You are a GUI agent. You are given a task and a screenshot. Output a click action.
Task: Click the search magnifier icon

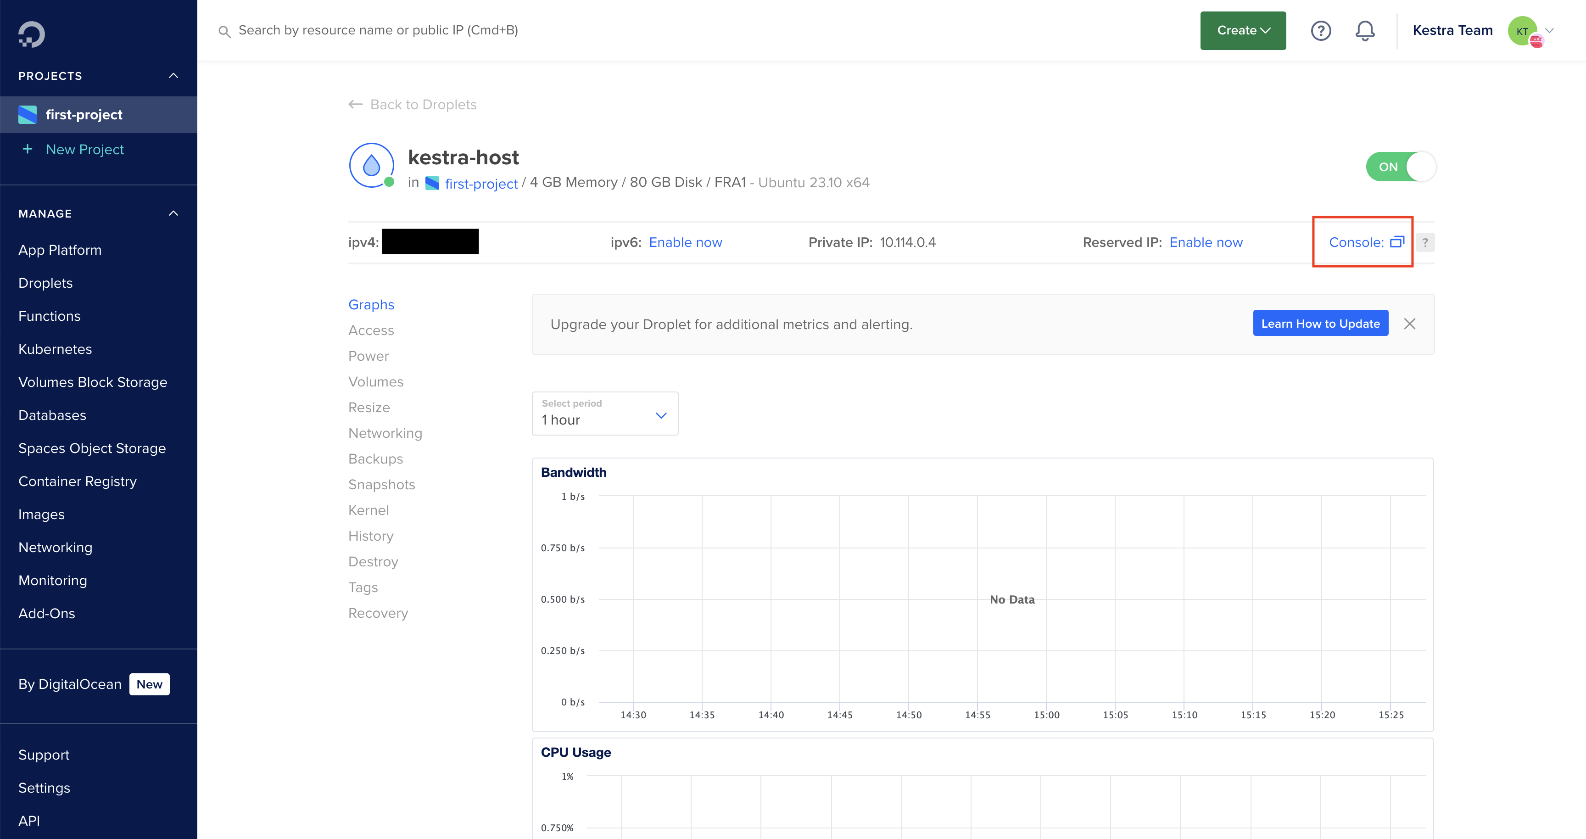(225, 31)
